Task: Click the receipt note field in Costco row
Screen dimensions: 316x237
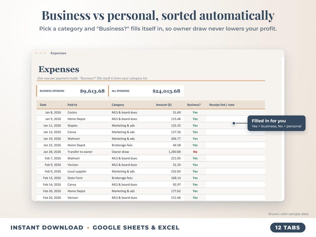Action: (235, 113)
